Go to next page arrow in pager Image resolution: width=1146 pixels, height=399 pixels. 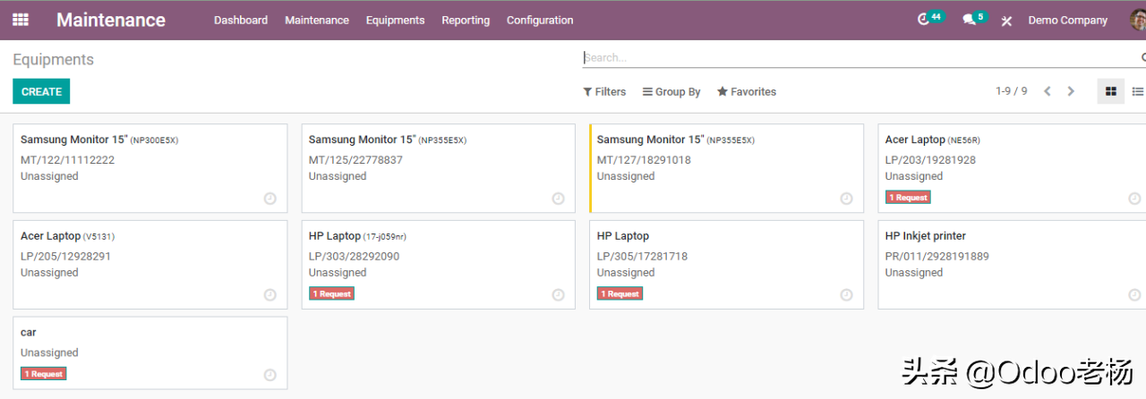coord(1070,91)
